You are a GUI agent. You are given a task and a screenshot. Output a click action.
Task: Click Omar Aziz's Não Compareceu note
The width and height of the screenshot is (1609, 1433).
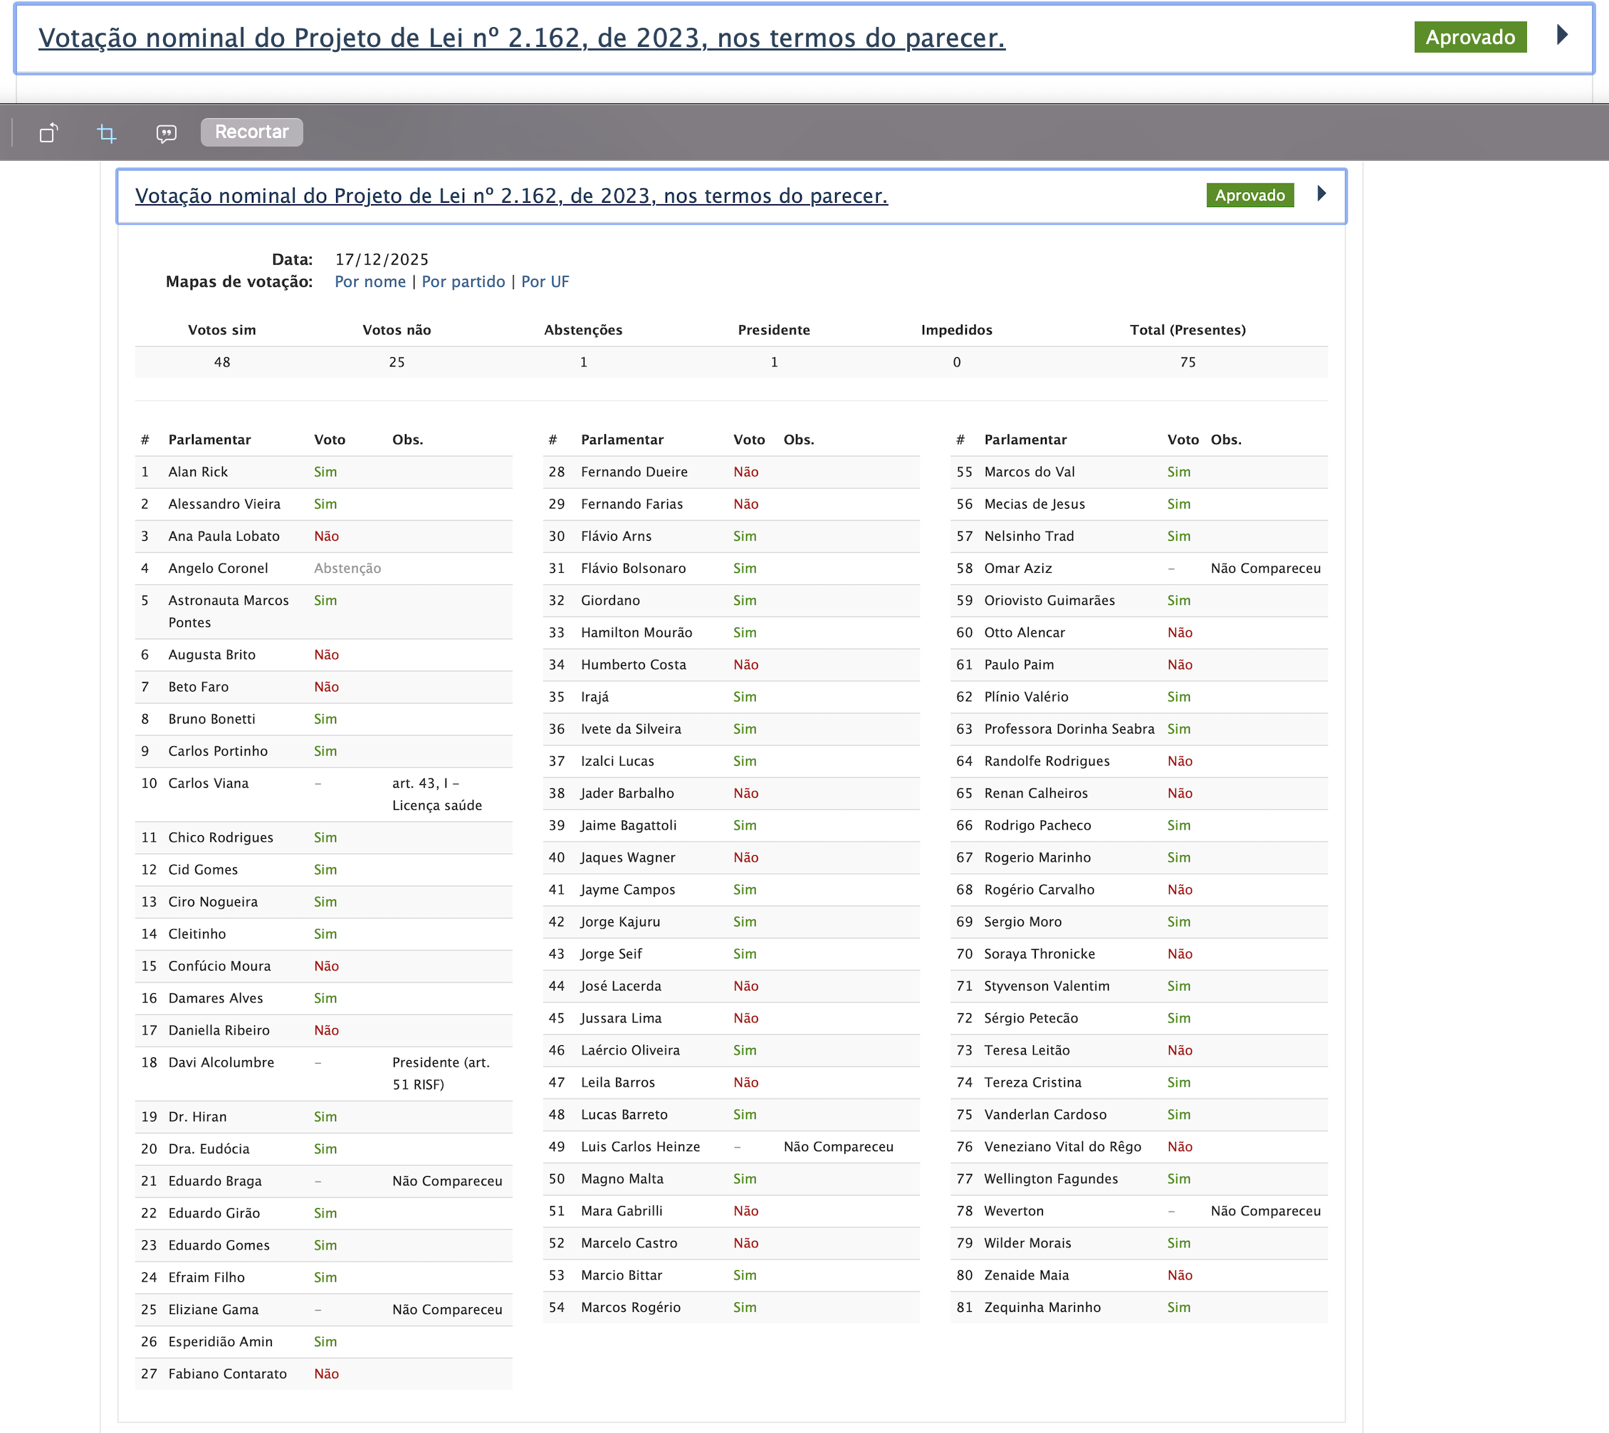pos(1265,569)
